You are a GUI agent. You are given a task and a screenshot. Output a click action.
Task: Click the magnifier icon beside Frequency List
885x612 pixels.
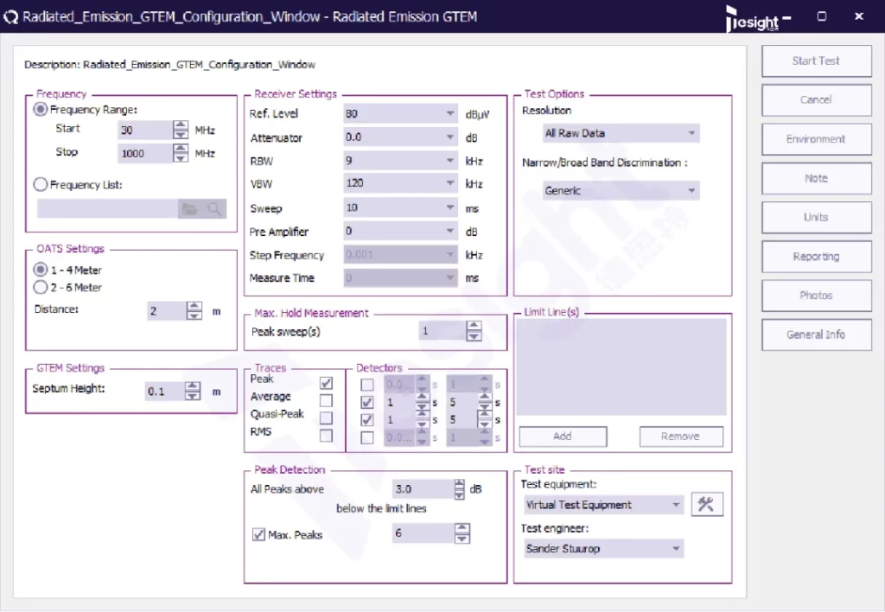click(213, 208)
